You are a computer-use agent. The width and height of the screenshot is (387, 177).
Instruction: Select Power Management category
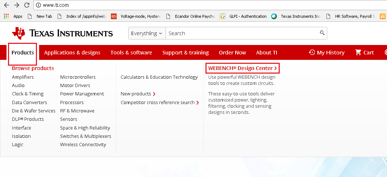pos(82,94)
